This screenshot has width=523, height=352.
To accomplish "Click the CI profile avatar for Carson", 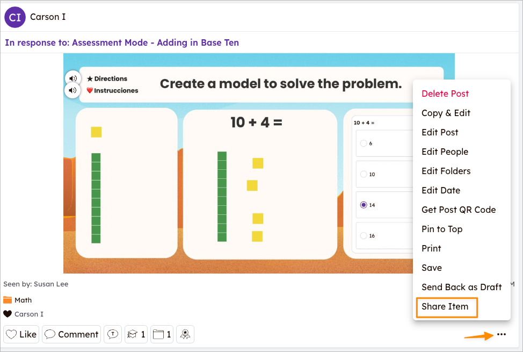I will point(14,17).
